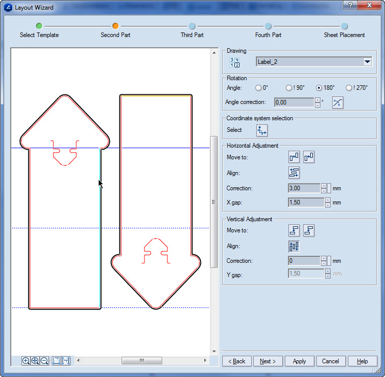Image resolution: width=385 pixels, height=377 pixels.
Task: Click the Apply button
Action: 299,361
